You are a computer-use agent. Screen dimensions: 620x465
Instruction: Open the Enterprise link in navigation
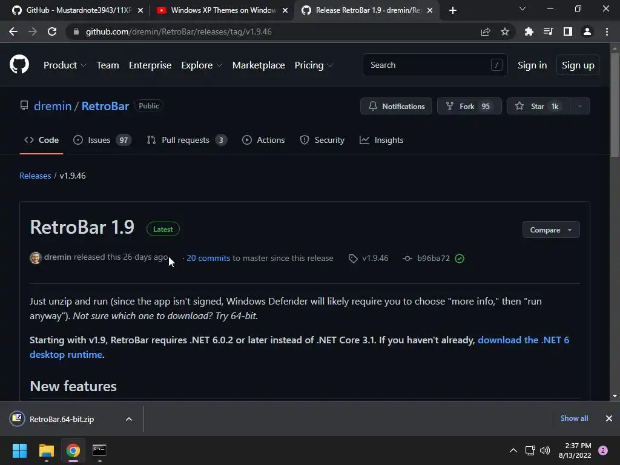[x=150, y=65]
